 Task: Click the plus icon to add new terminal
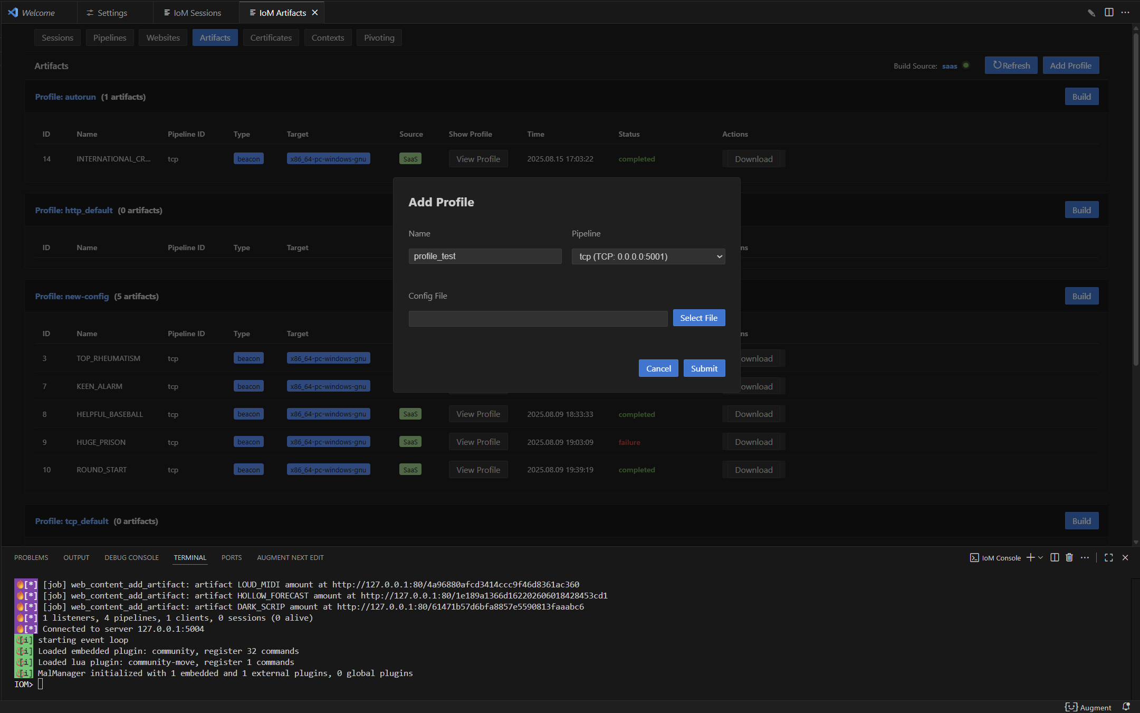[1030, 557]
